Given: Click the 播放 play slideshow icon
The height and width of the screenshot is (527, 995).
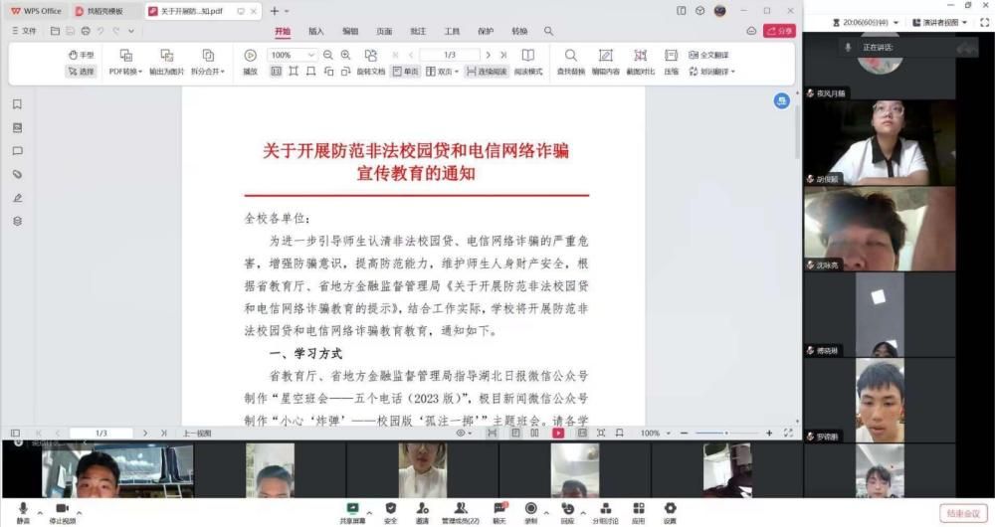Looking at the screenshot, I should [250, 56].
